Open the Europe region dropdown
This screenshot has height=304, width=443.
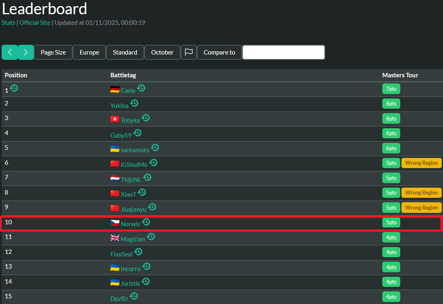click(89, 52)
